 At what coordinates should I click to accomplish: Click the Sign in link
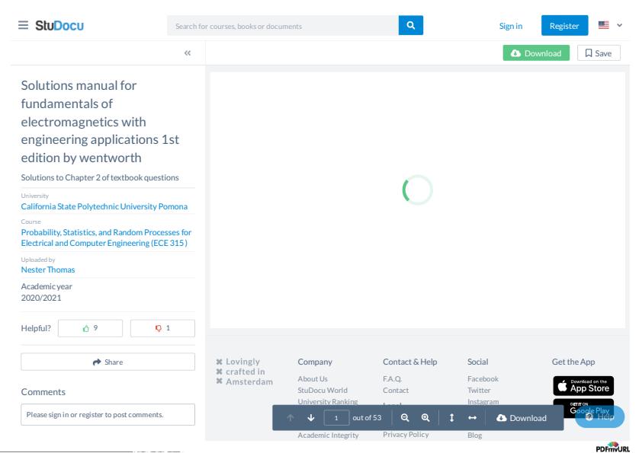point(511,26)
